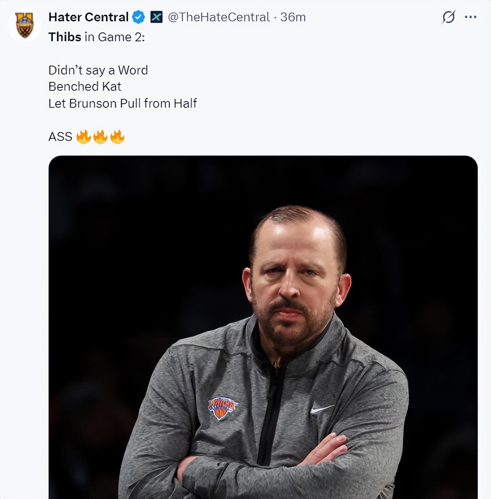Click the bold word Thibs
Viewport: 491px width, 499px height.
65,37
